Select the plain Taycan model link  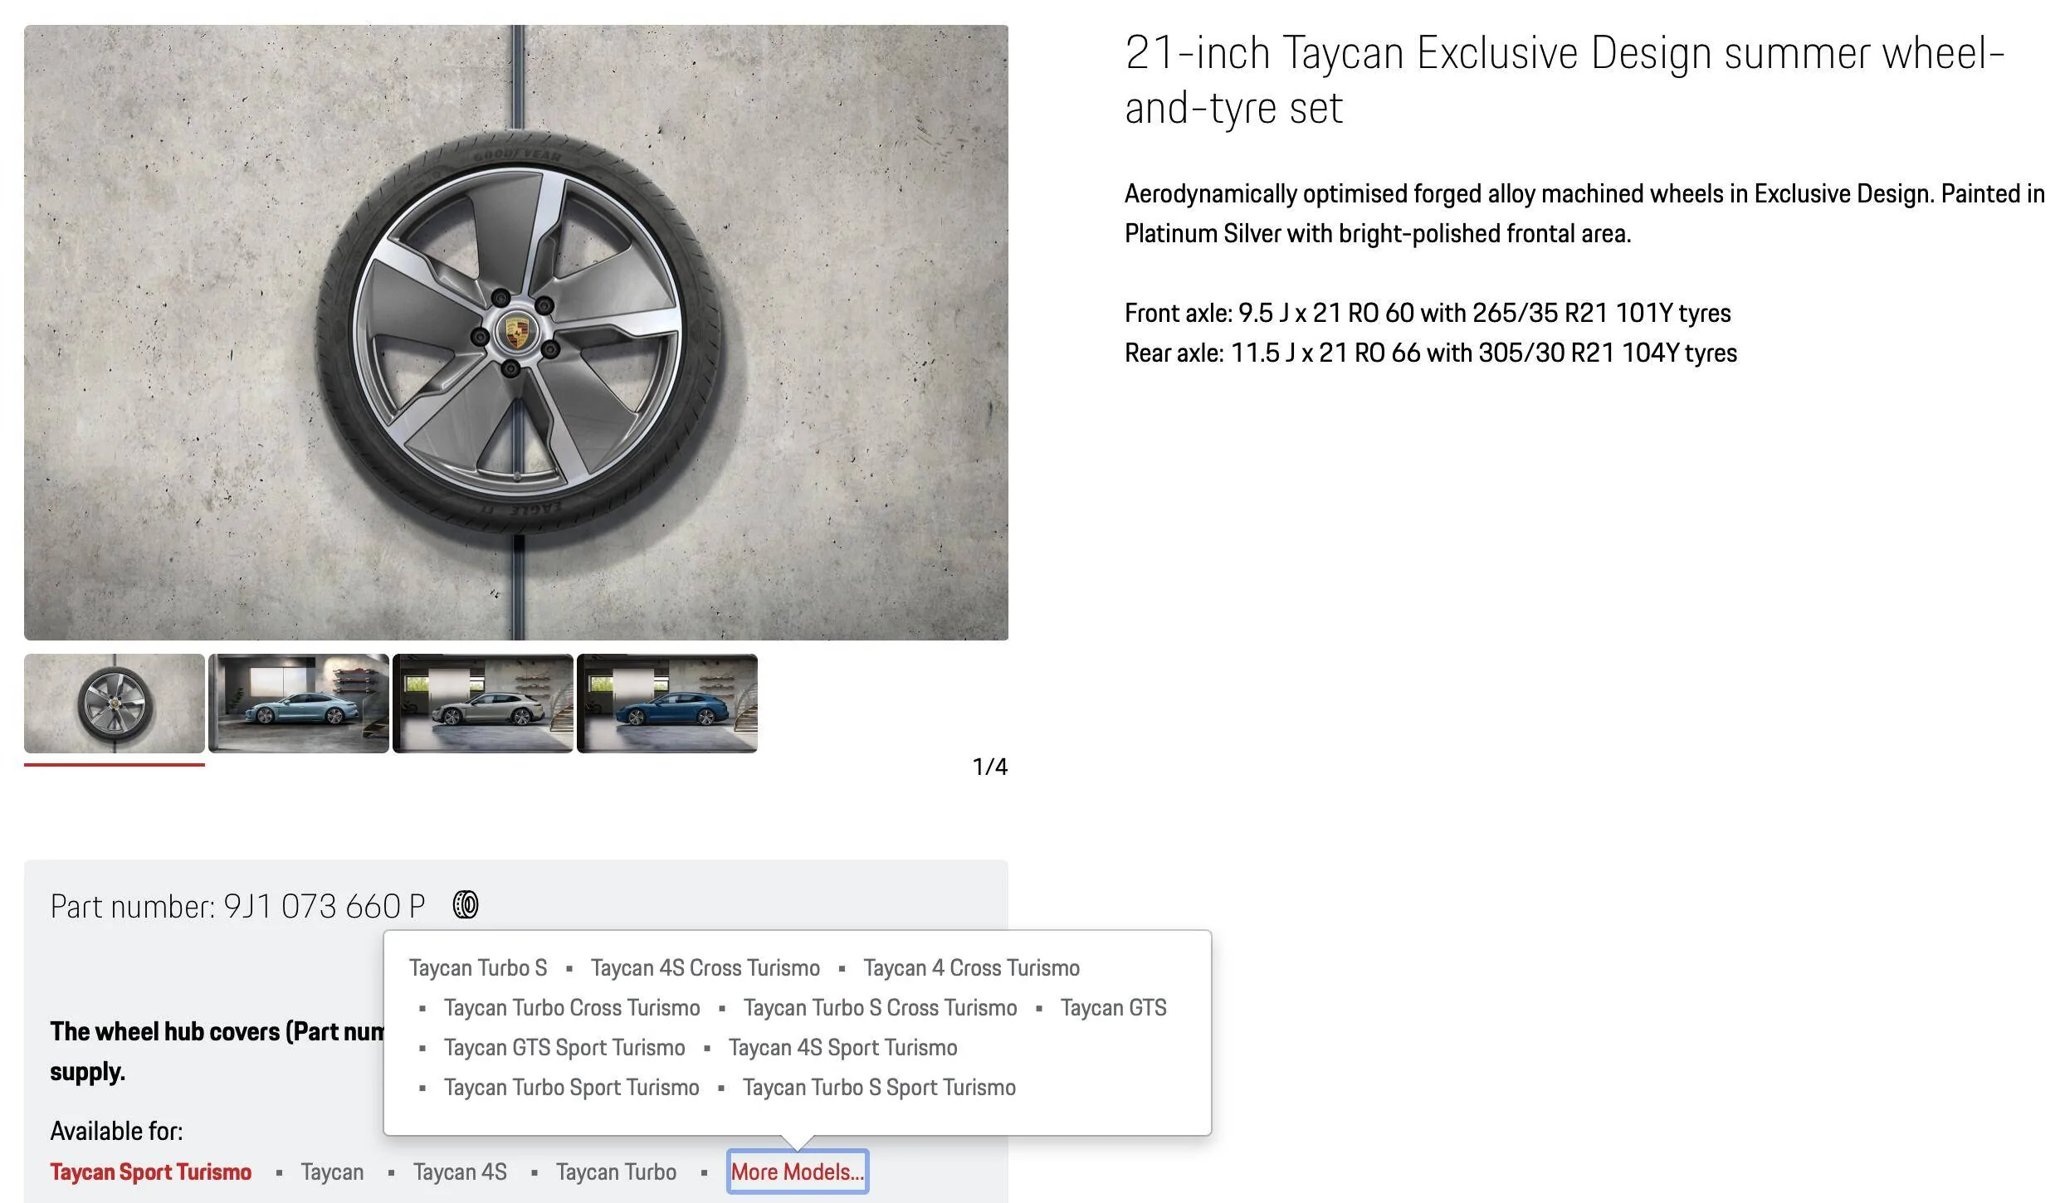(332, 1171)
